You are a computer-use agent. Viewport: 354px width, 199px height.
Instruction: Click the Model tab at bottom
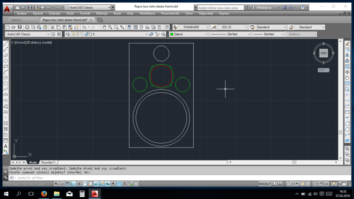pyautogui.click(x=33, y=162)
